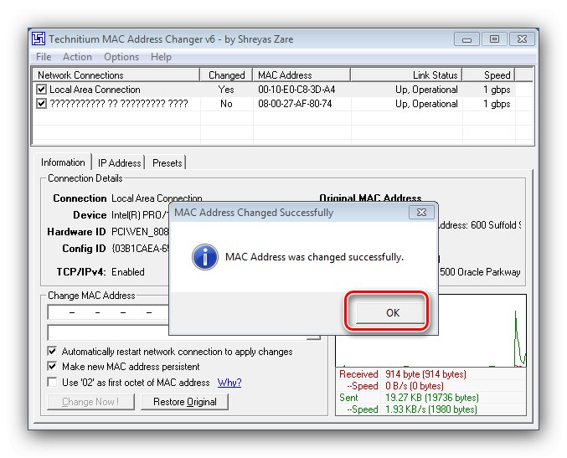
Task: Click the MAC address octet input field
Action: (x=109, y=312)
